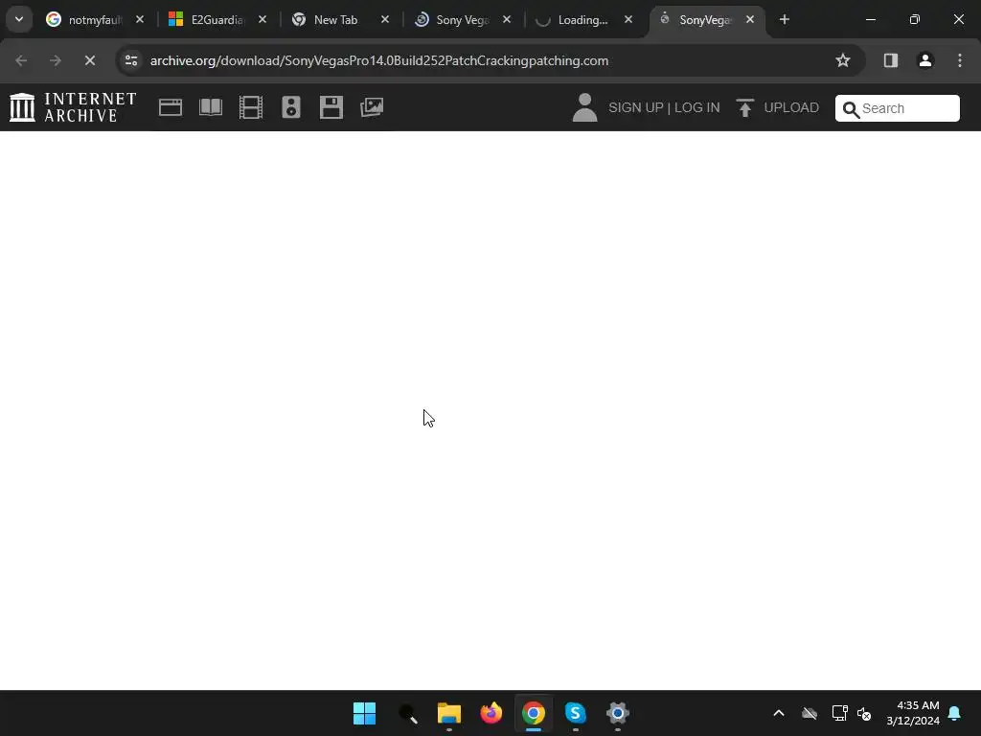Focus the Archive Search field
Viewport: 981px width, 736px height.
tap(897, 108)
